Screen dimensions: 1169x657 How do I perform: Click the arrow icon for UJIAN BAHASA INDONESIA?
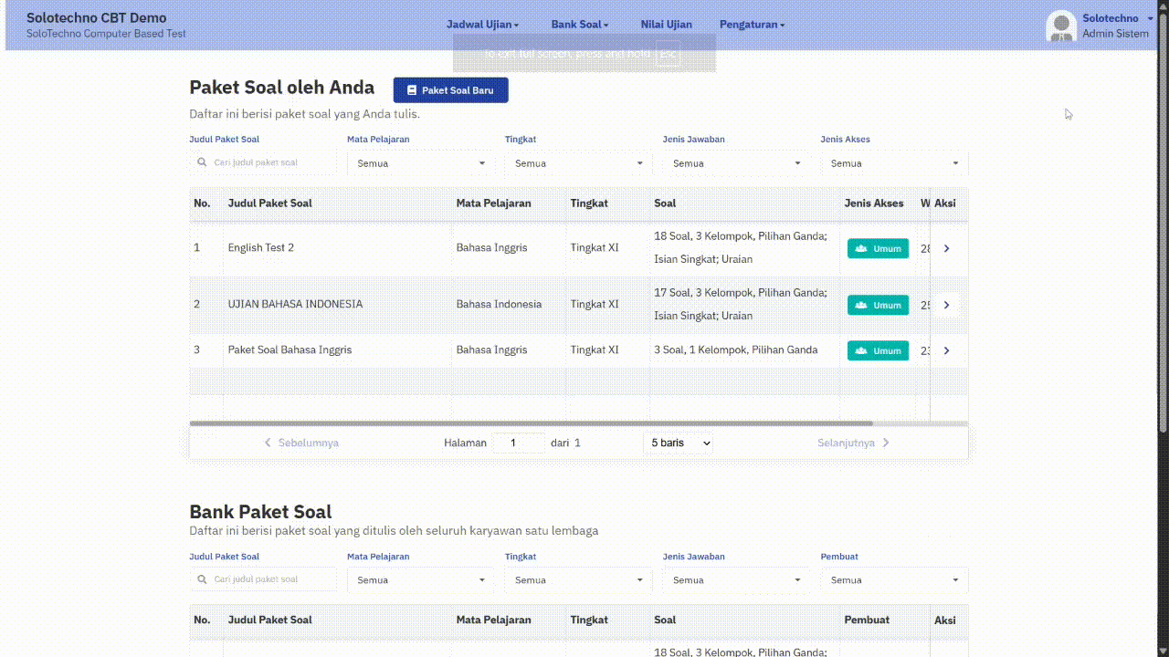(946, 305)
